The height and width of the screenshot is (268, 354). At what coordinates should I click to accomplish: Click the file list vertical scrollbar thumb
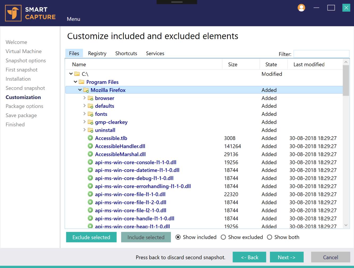(346, 80)
